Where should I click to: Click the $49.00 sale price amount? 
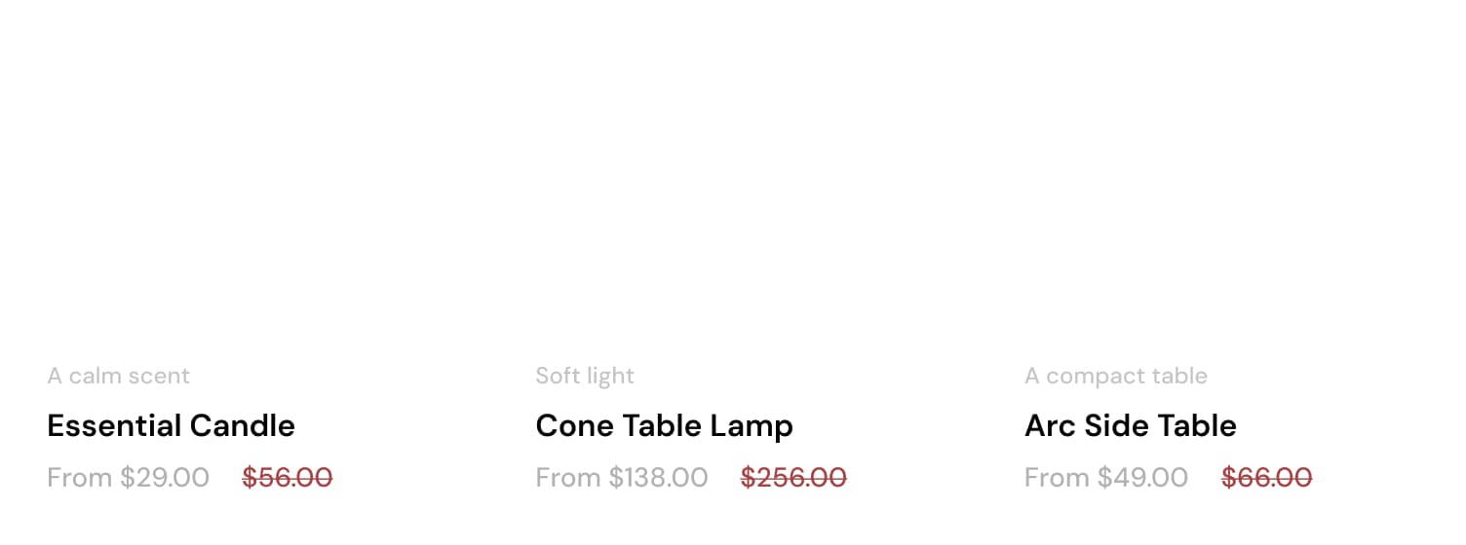point(1142,478)
